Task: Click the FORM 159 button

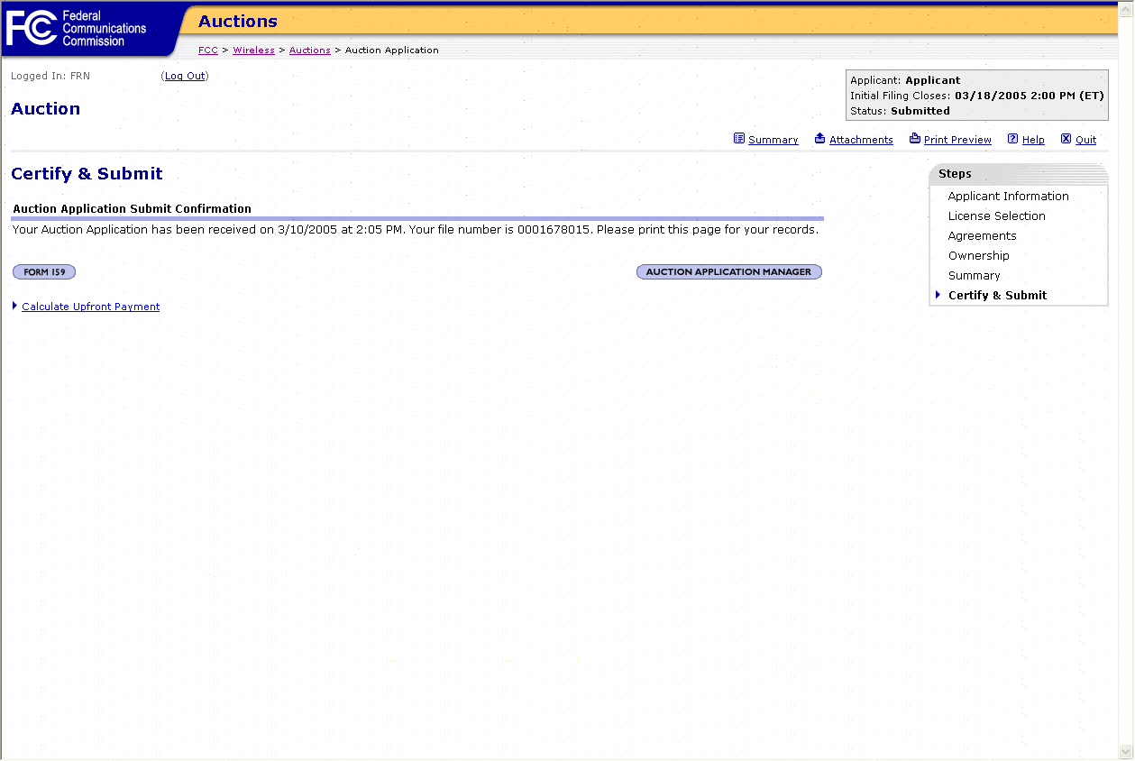Action: (44, 271)
